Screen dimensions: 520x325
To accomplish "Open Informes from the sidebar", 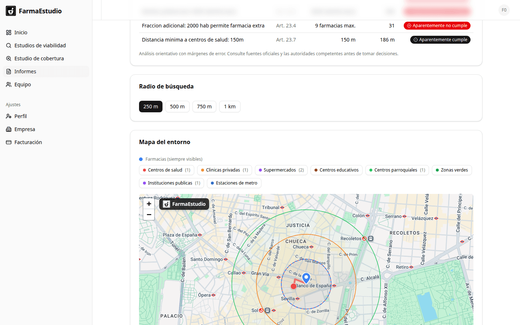I will (x=25, y=71).
